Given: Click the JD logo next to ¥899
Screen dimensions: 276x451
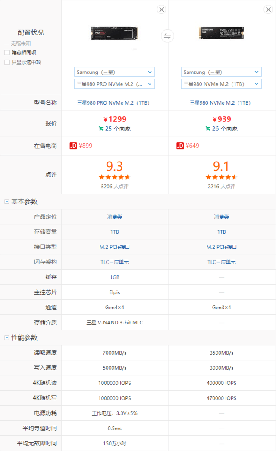Looking at the screenshot, I should point(73,146).
